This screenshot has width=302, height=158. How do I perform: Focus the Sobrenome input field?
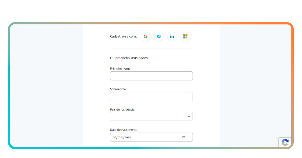click(x=151, y=96)
